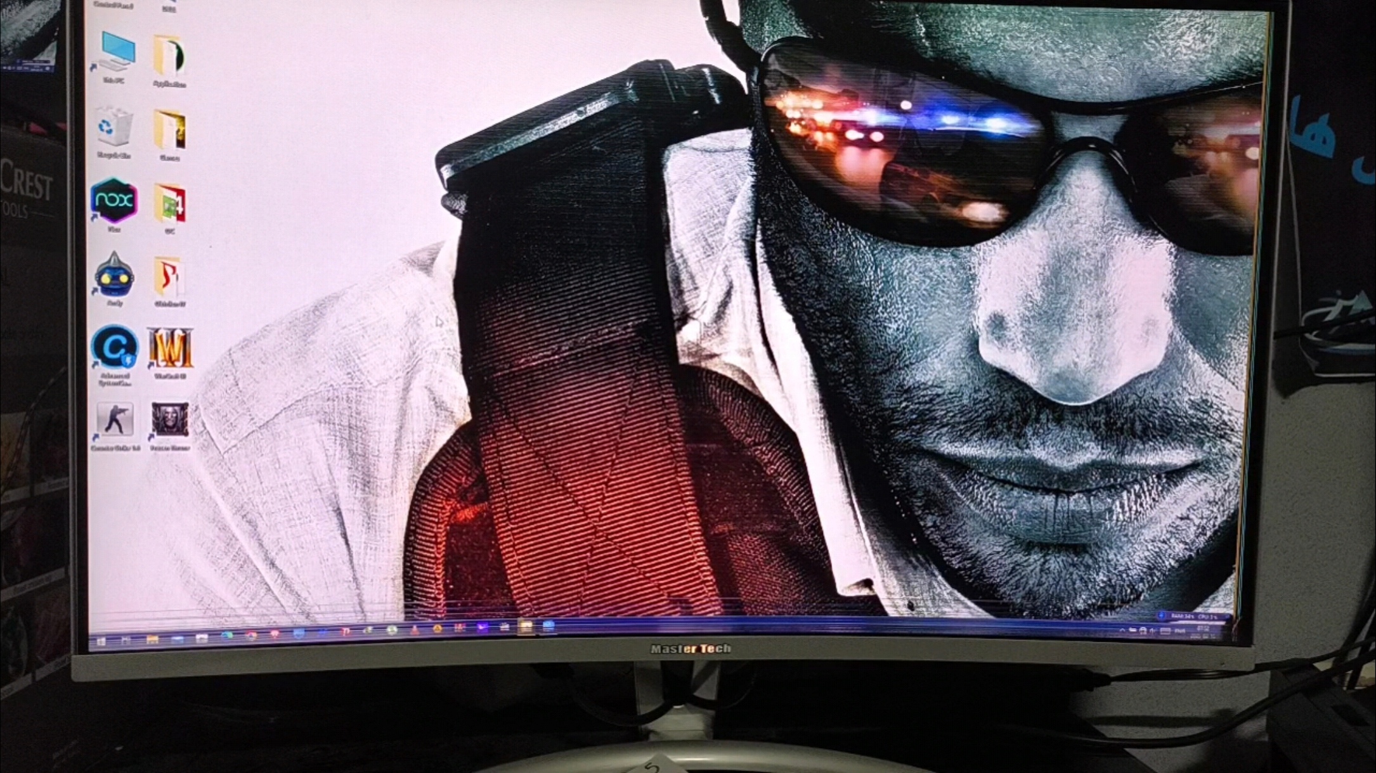Launch Advanced SystemCare from the desktop

tap(114, 355)
